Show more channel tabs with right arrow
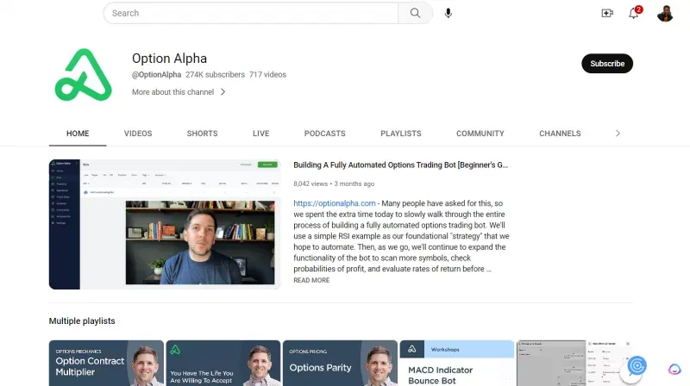This screenshot has width=690, height=386. (618, 134)
